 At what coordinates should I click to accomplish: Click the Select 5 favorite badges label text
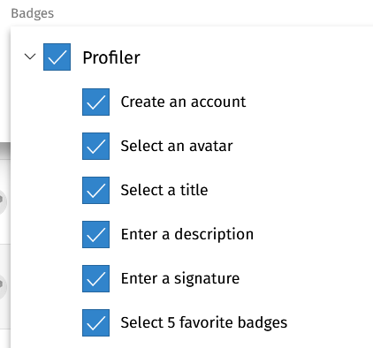[x=204, y=323]
